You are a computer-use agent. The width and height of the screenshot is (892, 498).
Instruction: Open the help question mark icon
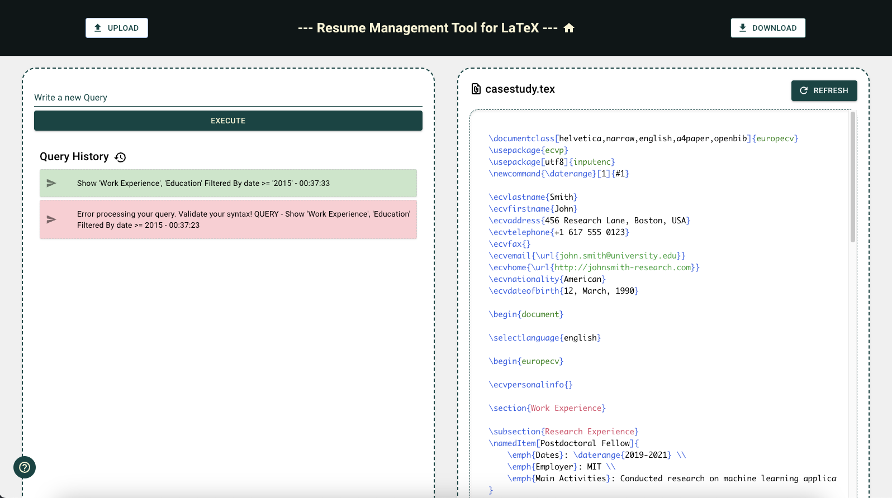pos(25,467)
